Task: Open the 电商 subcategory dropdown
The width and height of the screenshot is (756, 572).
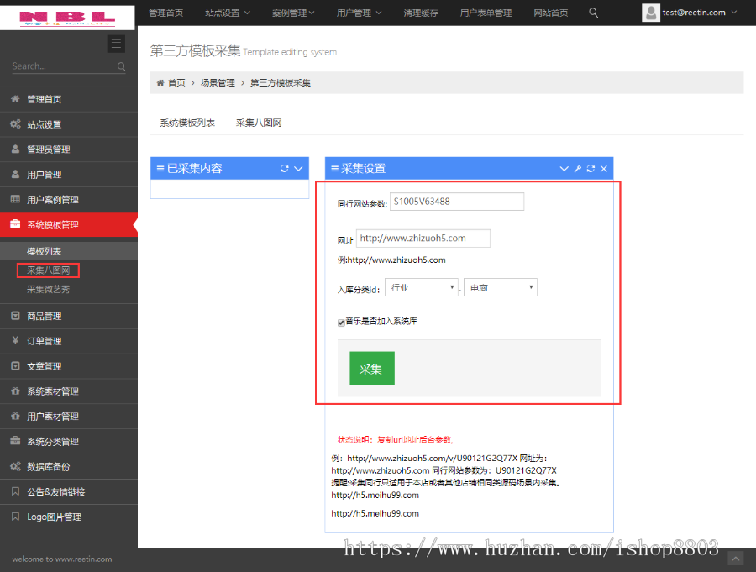Action: [500, 286]
